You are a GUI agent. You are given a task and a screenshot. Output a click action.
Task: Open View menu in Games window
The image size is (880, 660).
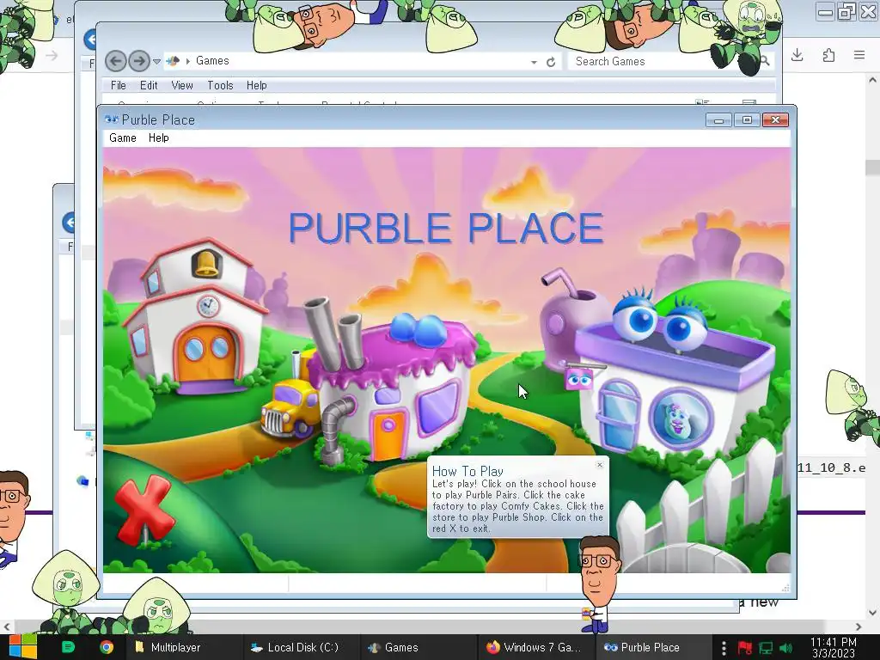(x=182, y=85)
